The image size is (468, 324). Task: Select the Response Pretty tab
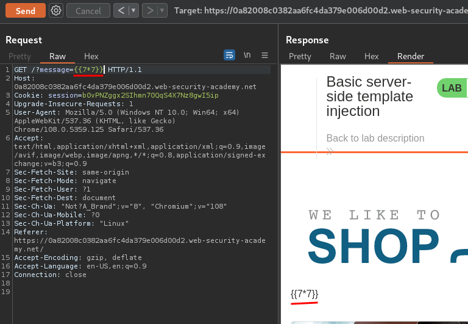click(300, 56)
